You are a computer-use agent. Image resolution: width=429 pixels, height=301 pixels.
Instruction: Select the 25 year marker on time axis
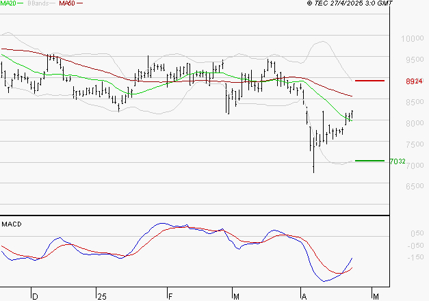click(x=101, y=296)
